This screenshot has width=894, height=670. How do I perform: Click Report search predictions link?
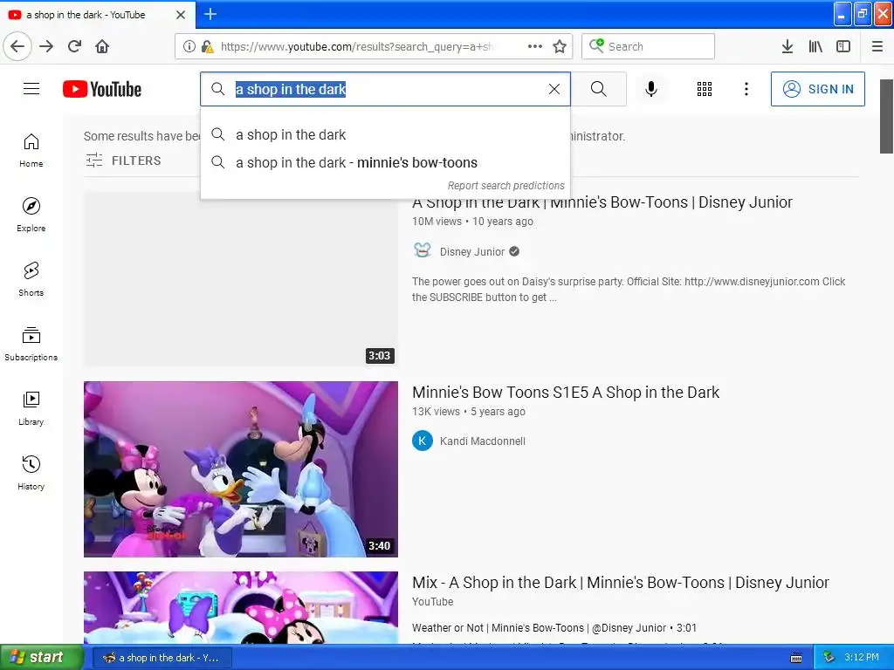point(505,186)
